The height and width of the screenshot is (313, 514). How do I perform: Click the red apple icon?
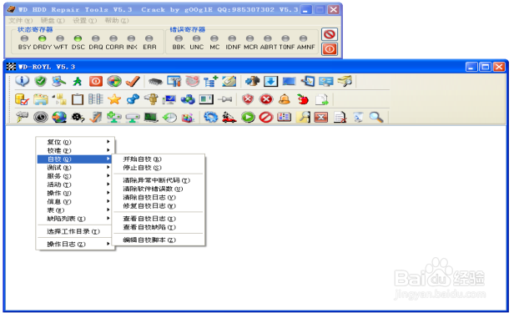pyautogui.click(x=303, y=99)
